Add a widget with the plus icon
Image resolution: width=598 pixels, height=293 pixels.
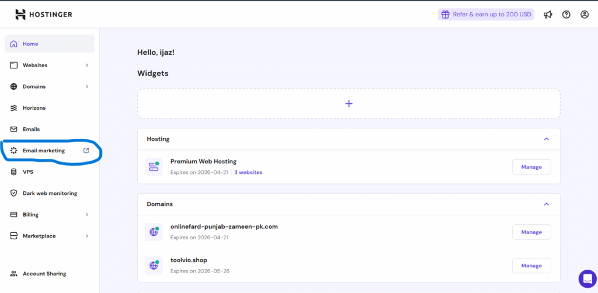click(349, 104)
